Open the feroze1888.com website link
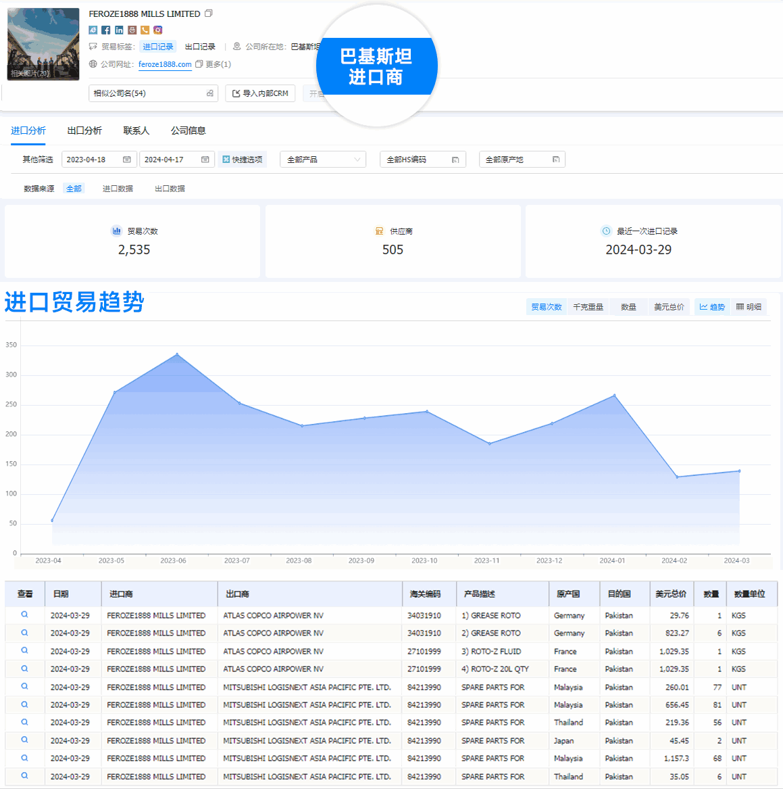Screen dimensions: 783x789 166,64
